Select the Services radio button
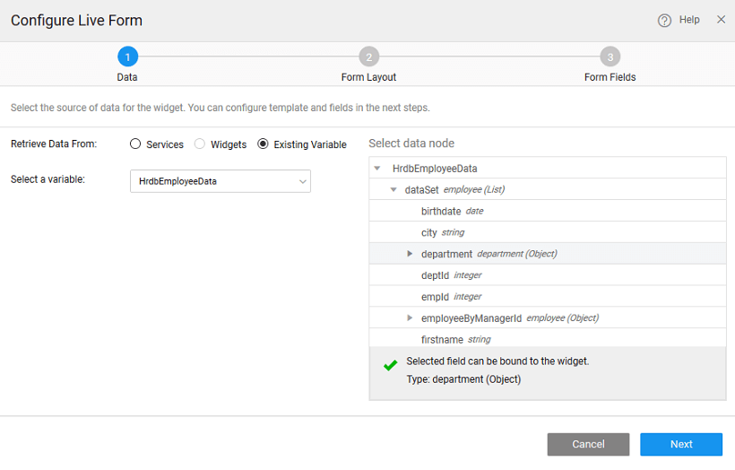This screenshot has height=470, width=735. 135,144
